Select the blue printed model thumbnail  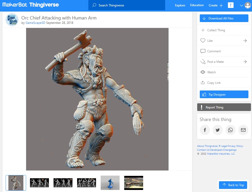pyautogui.click(x=110, y=183)
